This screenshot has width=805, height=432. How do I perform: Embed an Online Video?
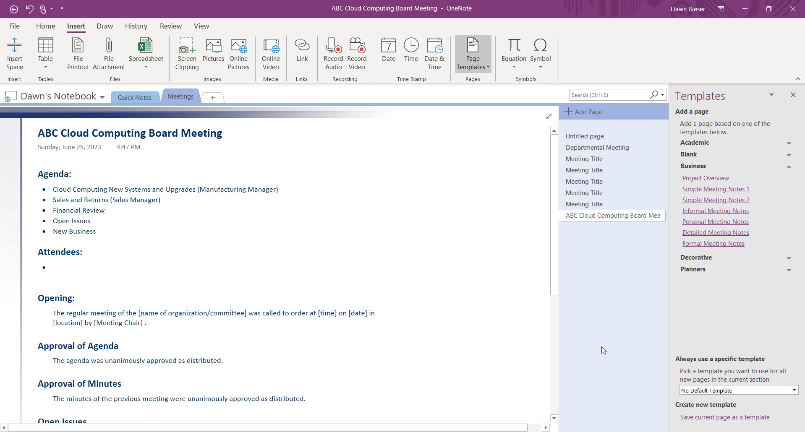(x=271, y=54)
